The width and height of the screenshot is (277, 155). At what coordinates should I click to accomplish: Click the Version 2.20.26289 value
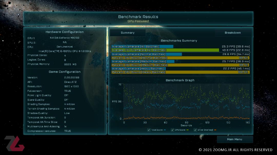pyautogui.click(x=72, y=77)
